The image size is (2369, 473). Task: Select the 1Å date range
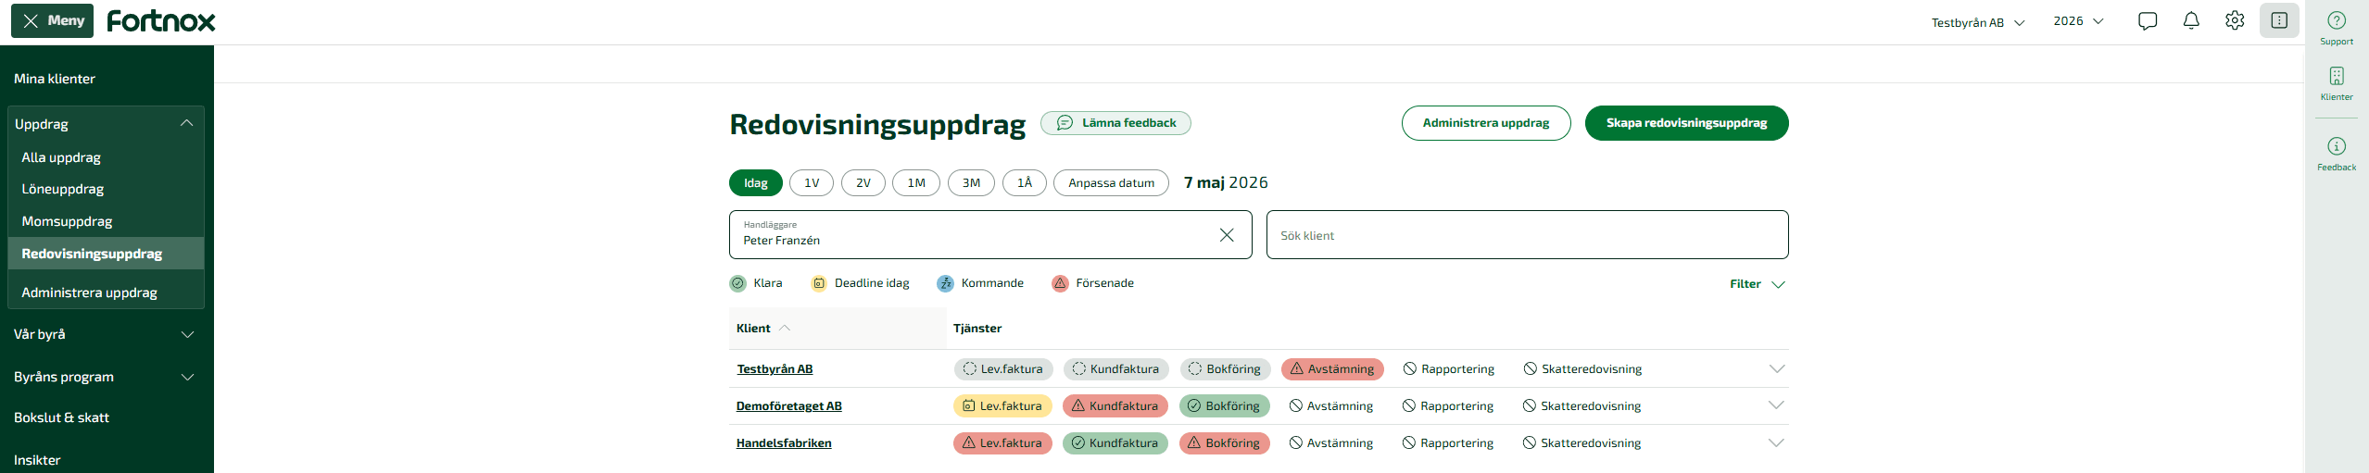[x=1025, y=183]
